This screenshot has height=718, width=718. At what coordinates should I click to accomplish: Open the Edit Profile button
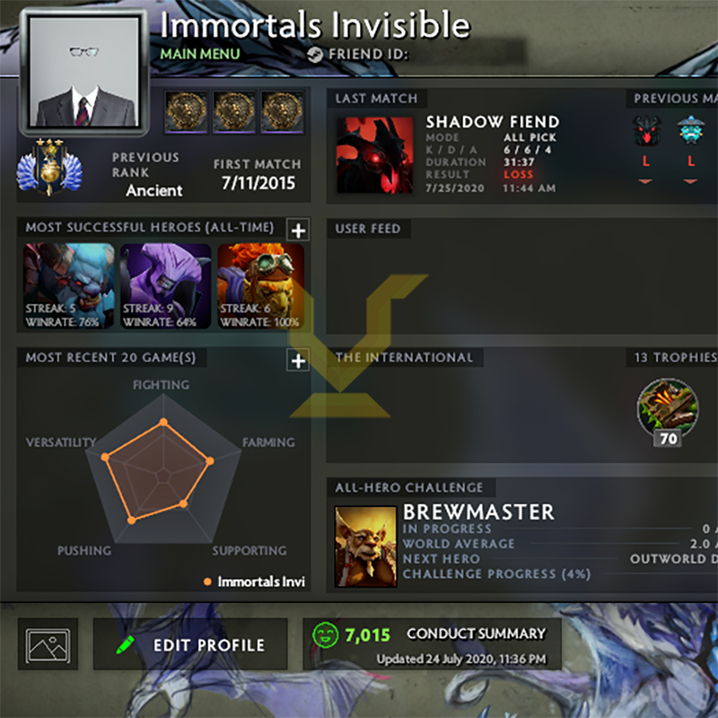pyautogui.click(x=190, y=644)
